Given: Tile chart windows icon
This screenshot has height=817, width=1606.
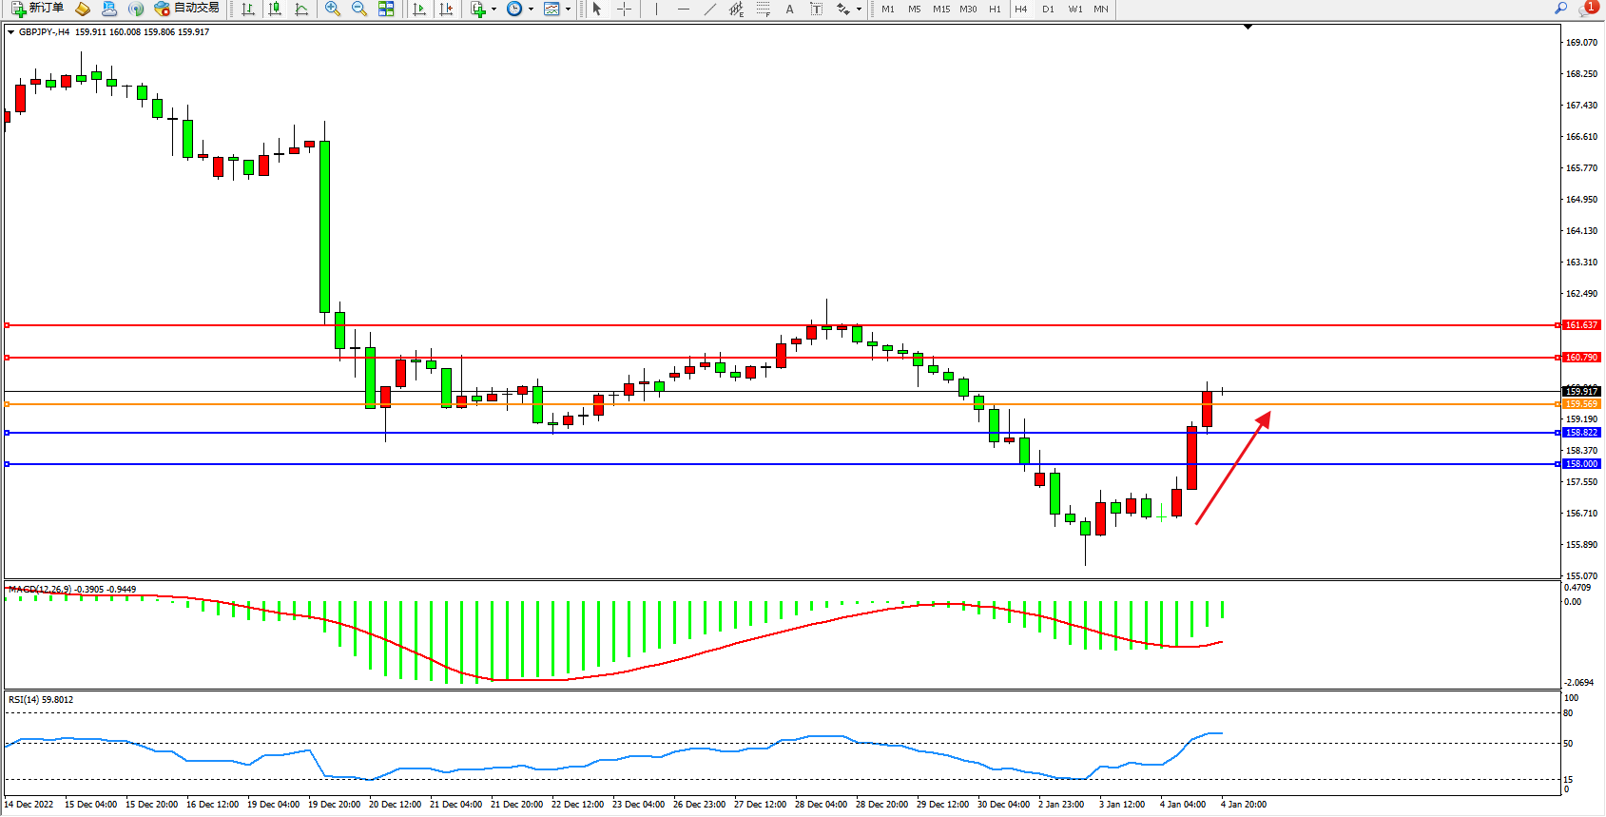Looking at the screenshot, I should point(386,9).
